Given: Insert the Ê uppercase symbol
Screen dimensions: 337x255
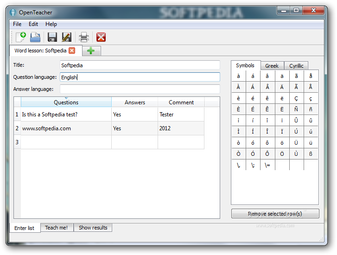Looking at the screenshot, I should click(x=267, y=109).
